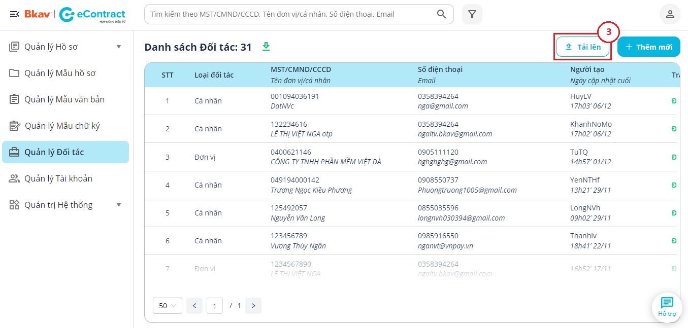
Task: Collapse the sidebar with hamburger menu icon
Action: point(14,14)
